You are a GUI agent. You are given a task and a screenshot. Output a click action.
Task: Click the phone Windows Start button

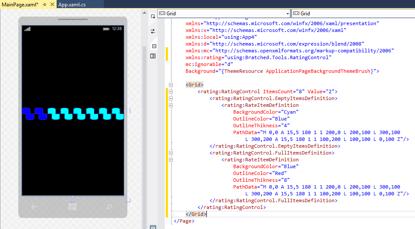pos(72,206)
